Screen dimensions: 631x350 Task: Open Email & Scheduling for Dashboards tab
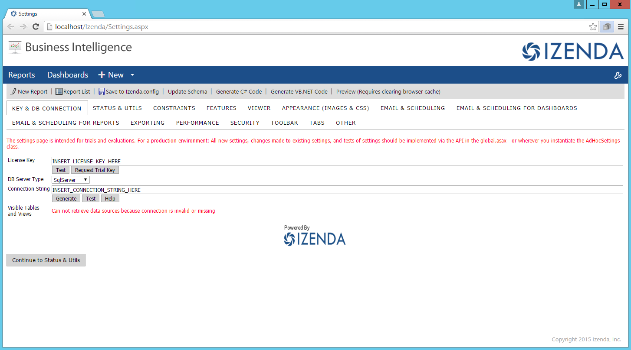tap(516, 108)
